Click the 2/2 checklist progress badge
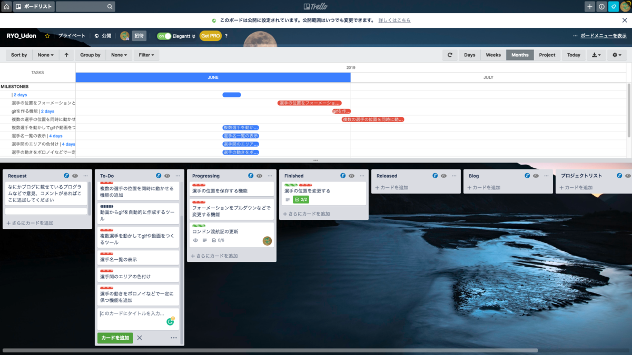This screenshot has width=632, height=355. click(301, 199)
